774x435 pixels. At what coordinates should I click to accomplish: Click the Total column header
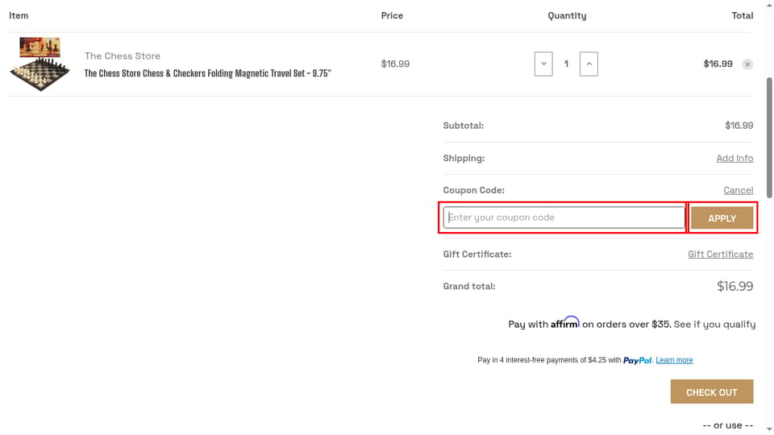[743, 16]
